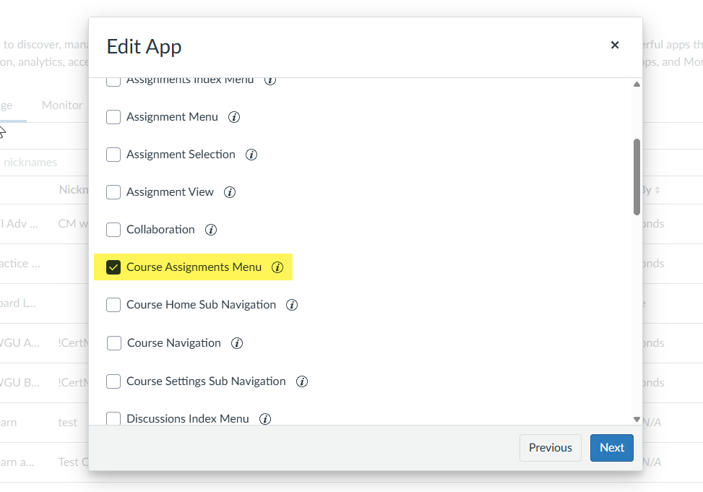Close the Edit App dialog

615,45
